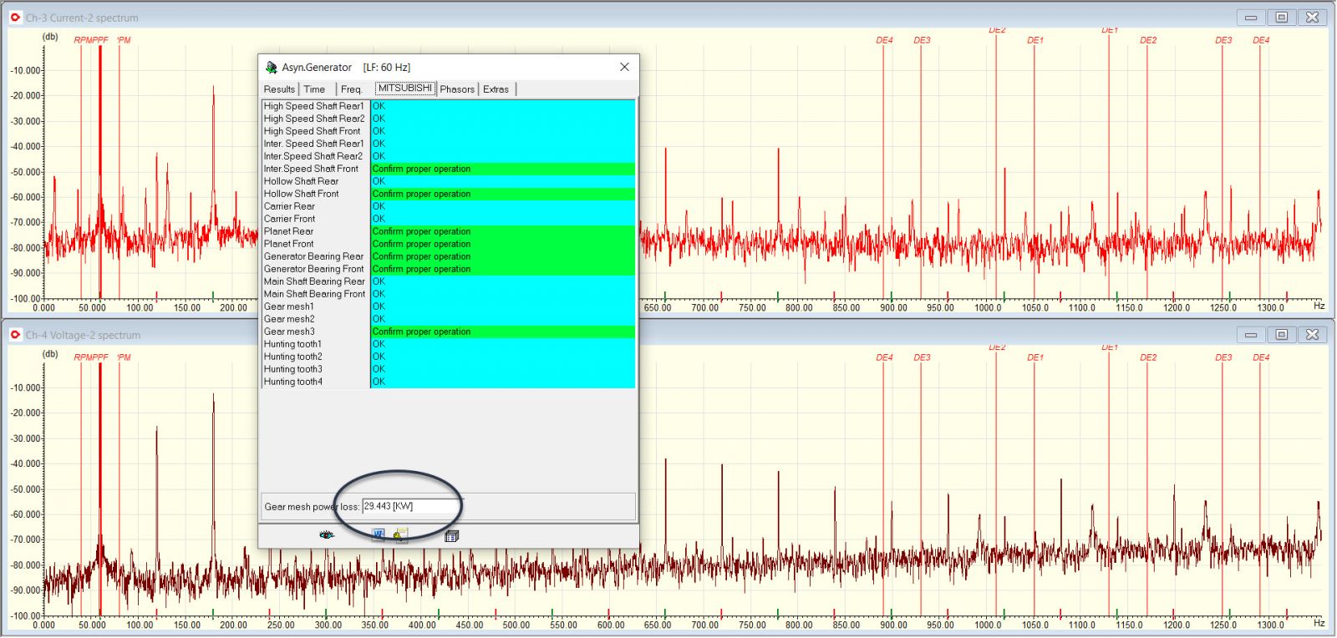Screen dimensions: 1337x638
Task: Select the Carrier Front row
Action: [x=449, y=219]
